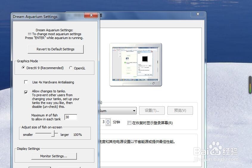Click the "smaller" slider label
The image size is (252, 168).
[28, 135]
